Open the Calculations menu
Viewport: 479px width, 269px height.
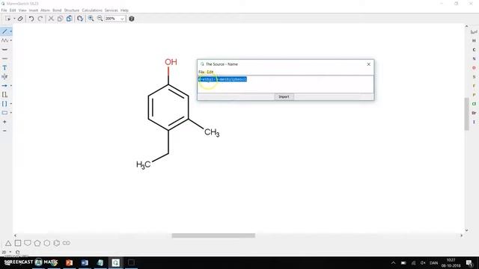[x=92, y=10]
